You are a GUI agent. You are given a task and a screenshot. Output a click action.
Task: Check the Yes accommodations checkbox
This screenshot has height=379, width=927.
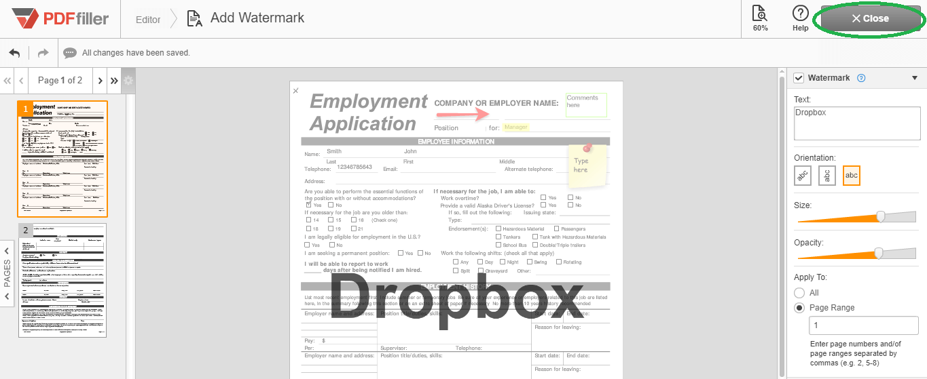tap(309, 205)
